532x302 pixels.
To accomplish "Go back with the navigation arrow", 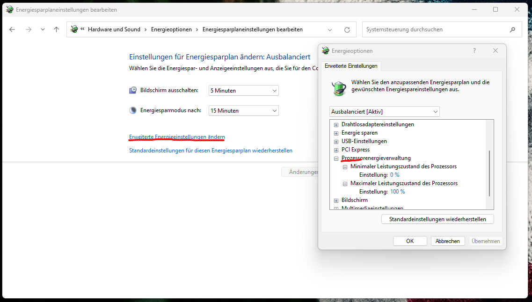I will pyautogui.click(x=12, y=29).
